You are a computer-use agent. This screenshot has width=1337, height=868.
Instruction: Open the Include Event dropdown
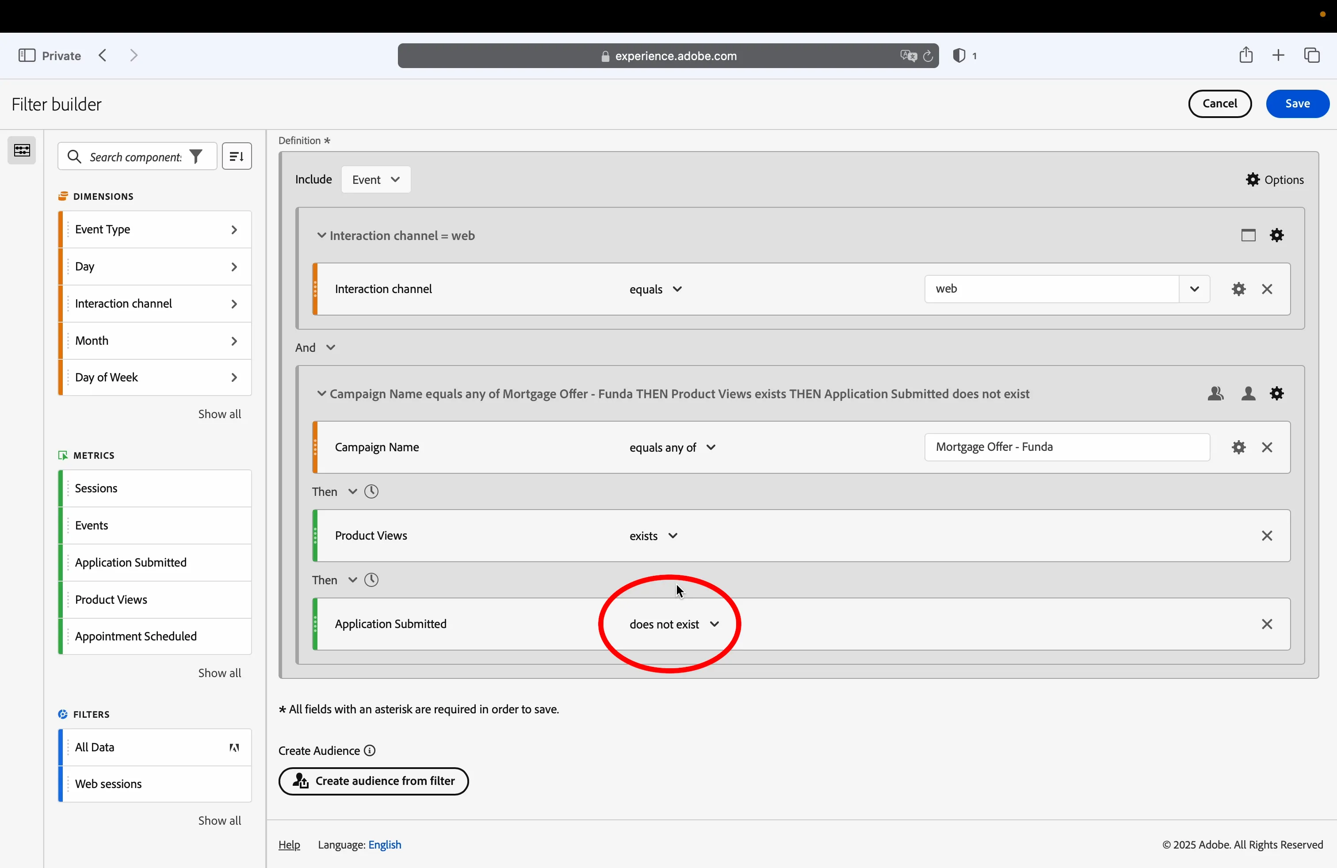click(376, 180)
